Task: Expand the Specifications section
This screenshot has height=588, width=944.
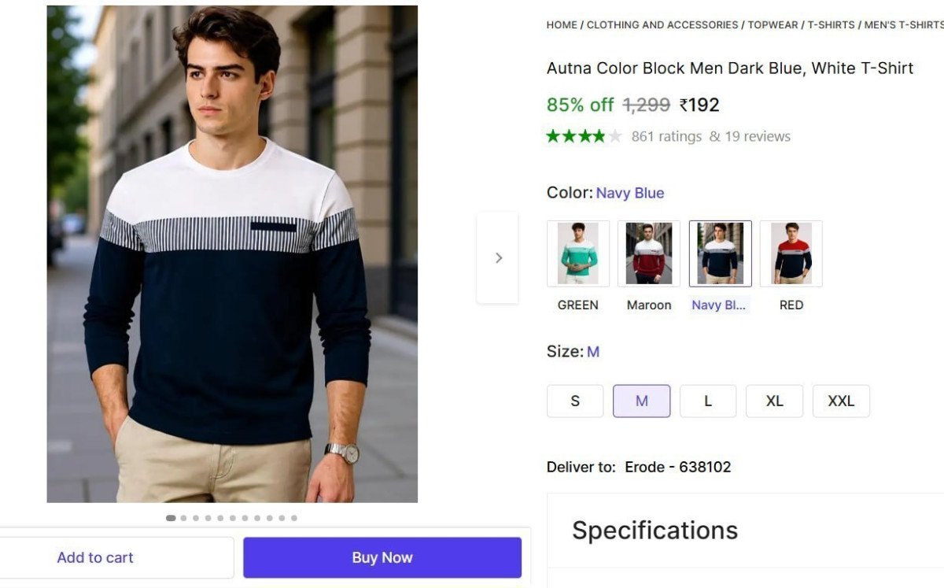Action: tap(654, 530)
